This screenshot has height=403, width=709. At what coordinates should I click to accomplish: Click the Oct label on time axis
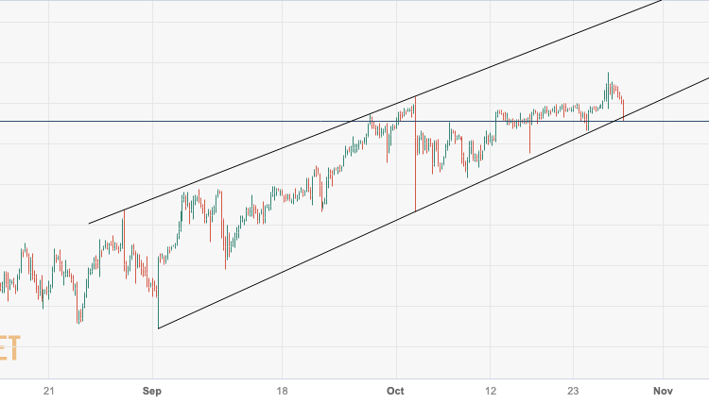click(x=395, y=390)
